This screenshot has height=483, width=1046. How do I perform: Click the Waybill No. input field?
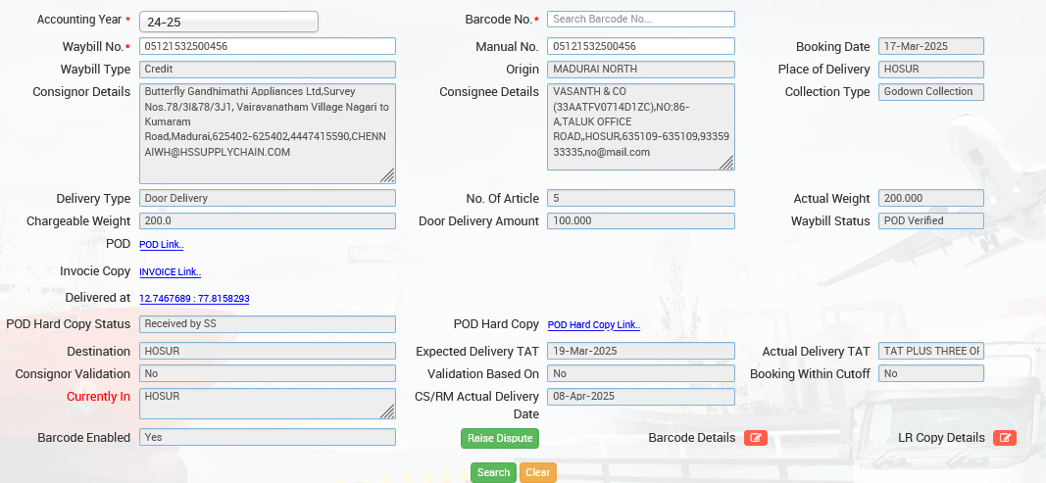coord(267,46)
